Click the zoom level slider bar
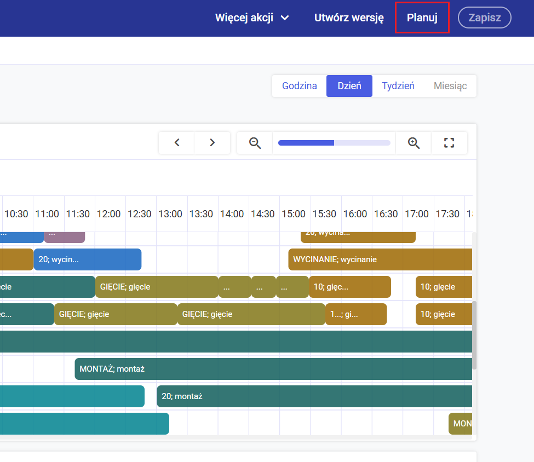 click(x=334, y=143)
